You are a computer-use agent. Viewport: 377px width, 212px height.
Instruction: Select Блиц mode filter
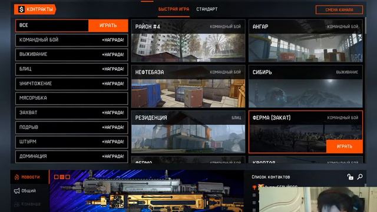coord(71,69)
